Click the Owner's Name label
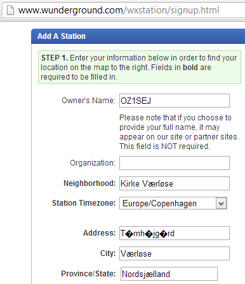The height and width of the screenshot is (284, 245). click(x=88, y=101)
